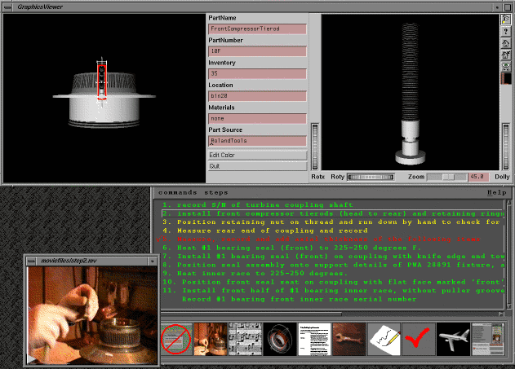Click the Edit Color button
This screenshot has width=515, height=369.
click(257, 155)
